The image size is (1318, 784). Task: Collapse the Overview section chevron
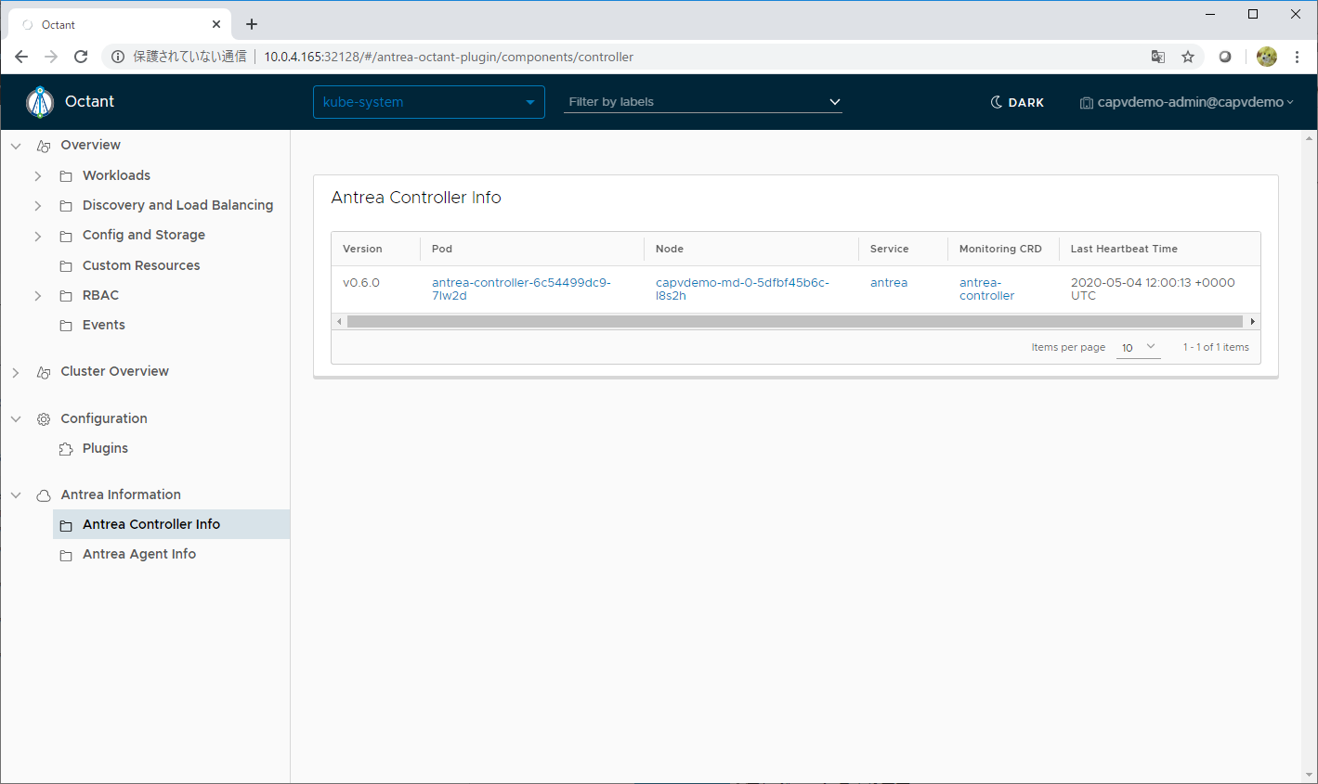pyautogui.click(x=16, y=146)
